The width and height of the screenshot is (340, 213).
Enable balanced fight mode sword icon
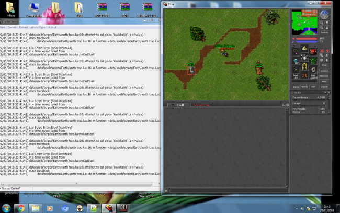pos(322,55)
